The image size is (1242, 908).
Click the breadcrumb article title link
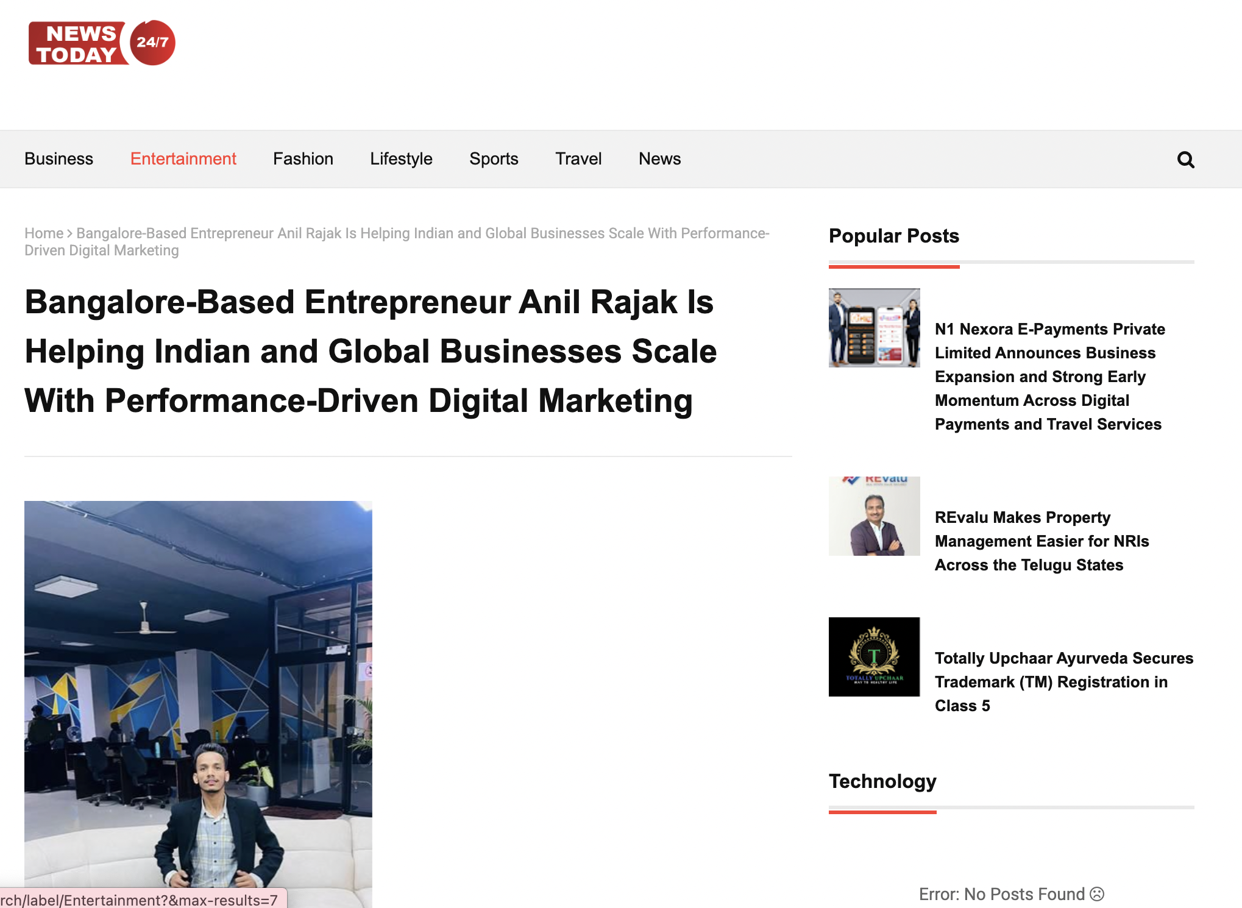tap(422, 234)
